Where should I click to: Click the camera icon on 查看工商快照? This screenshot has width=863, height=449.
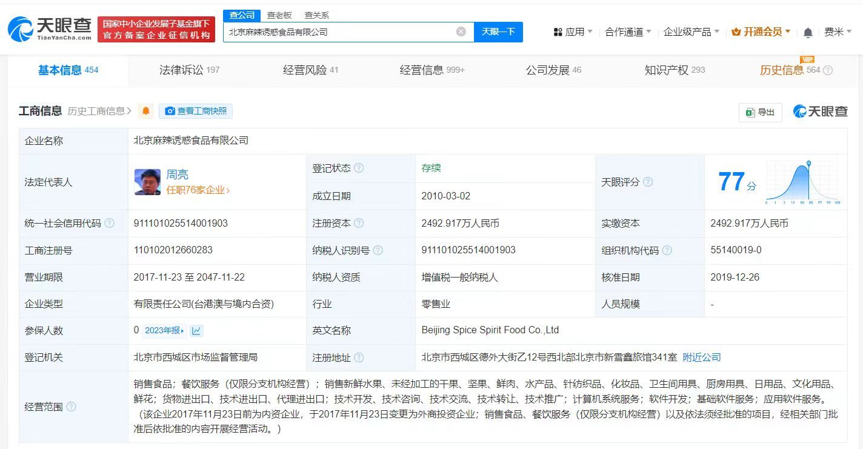tap(170, 111)
